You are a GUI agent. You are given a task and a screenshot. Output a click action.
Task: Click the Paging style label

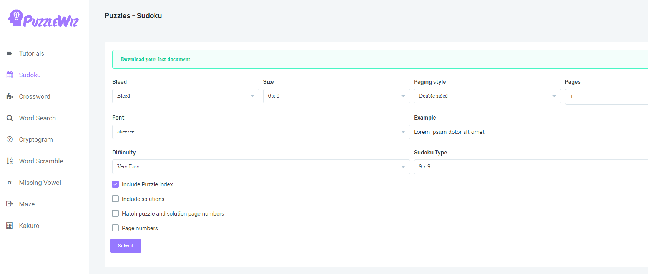coord(430,82)
